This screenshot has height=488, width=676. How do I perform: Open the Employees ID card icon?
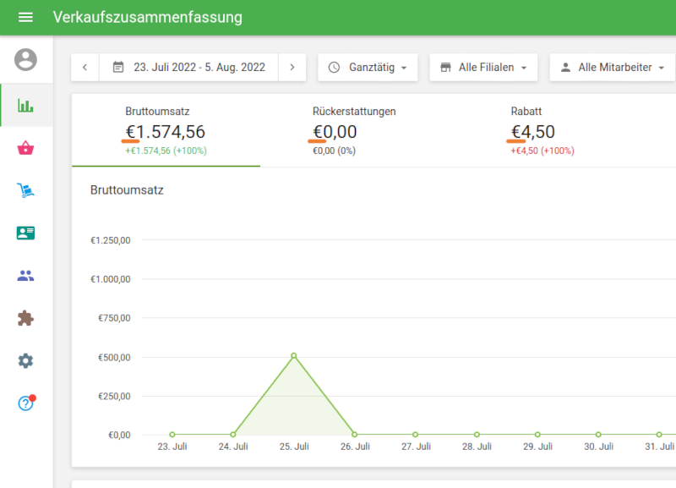(x=26, y=233)
